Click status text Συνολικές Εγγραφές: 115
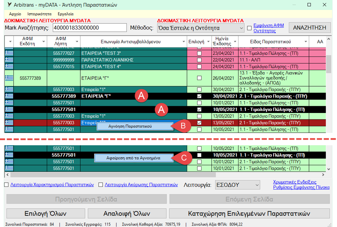The width and height of the screenshot is (337, 227). pos(88,224)
